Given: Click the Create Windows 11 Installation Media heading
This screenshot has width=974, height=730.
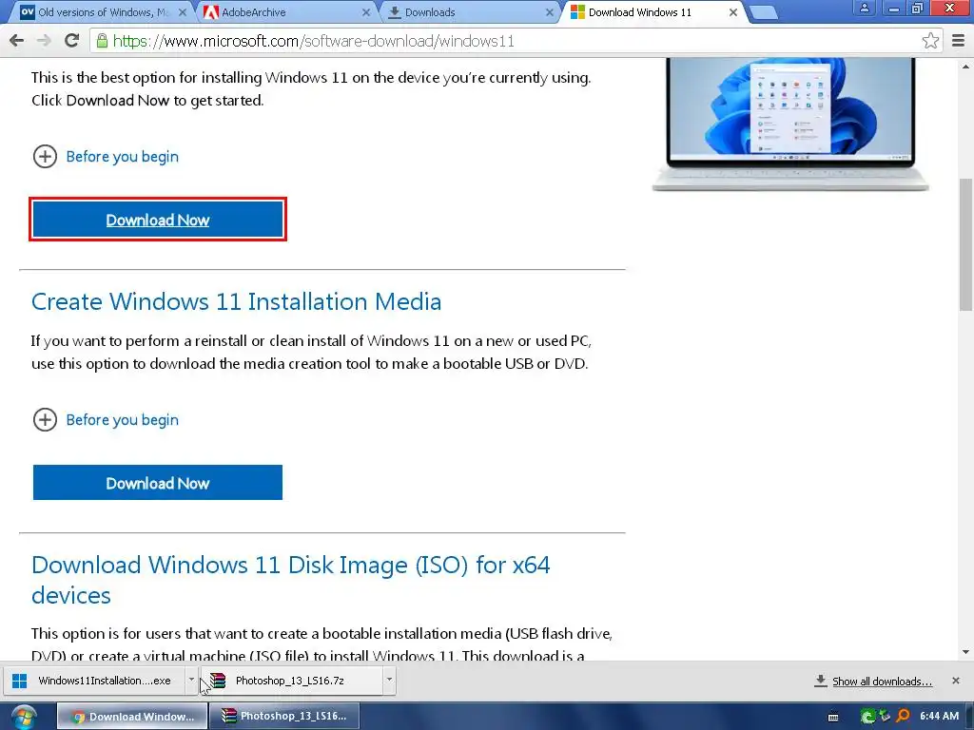Looking at the screenshot, I should (x=236, y=301).
